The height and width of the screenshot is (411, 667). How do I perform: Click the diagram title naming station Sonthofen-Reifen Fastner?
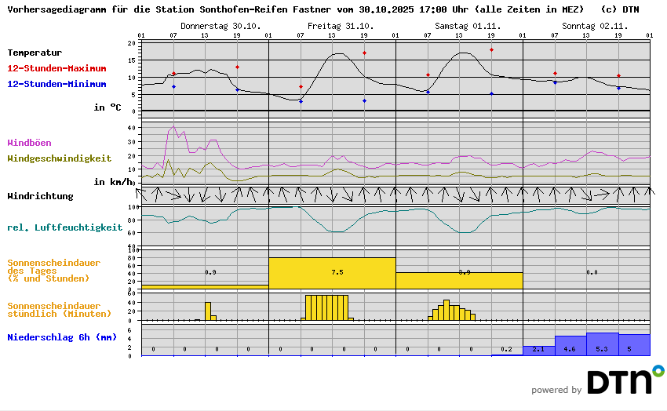[x=295, y=9]
